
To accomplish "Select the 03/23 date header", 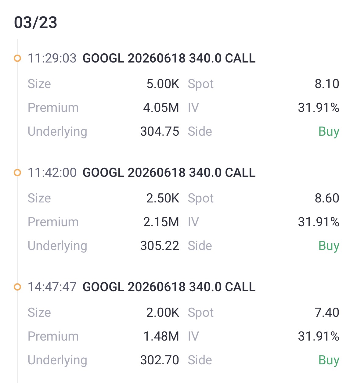I will (35, 23).
